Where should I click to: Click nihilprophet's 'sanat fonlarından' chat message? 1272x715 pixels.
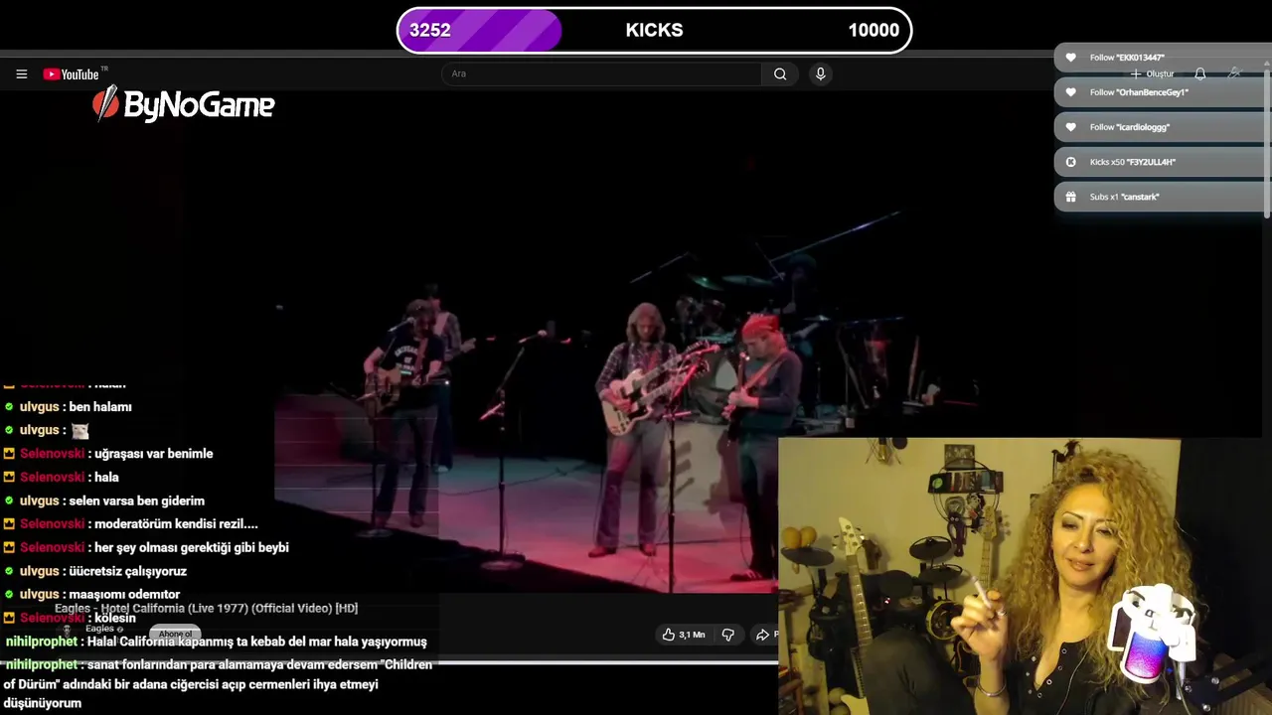coord(218,683)
